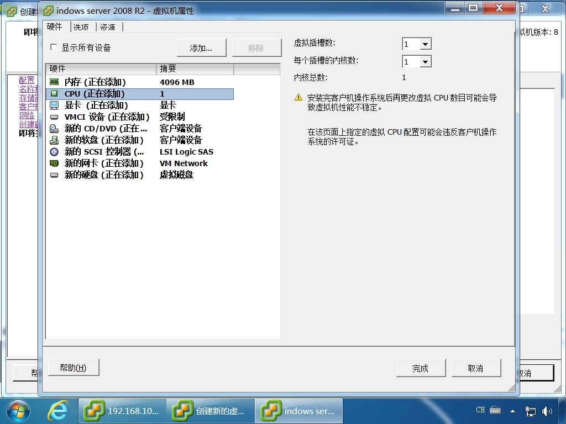Click the 受限制 summary value
The height and width of the screenshot is (424, 566).
pyautogui.click(x=172, y=117)
